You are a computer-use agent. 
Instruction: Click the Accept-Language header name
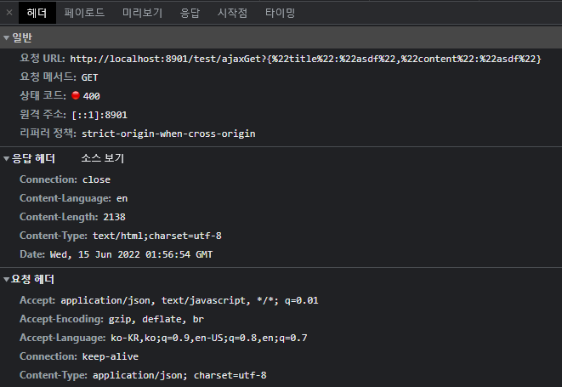[x=63, y=338]
